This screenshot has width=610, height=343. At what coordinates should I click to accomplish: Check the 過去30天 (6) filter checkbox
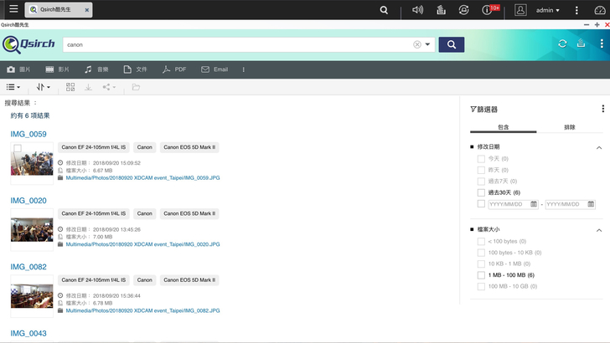click(481, 192)
